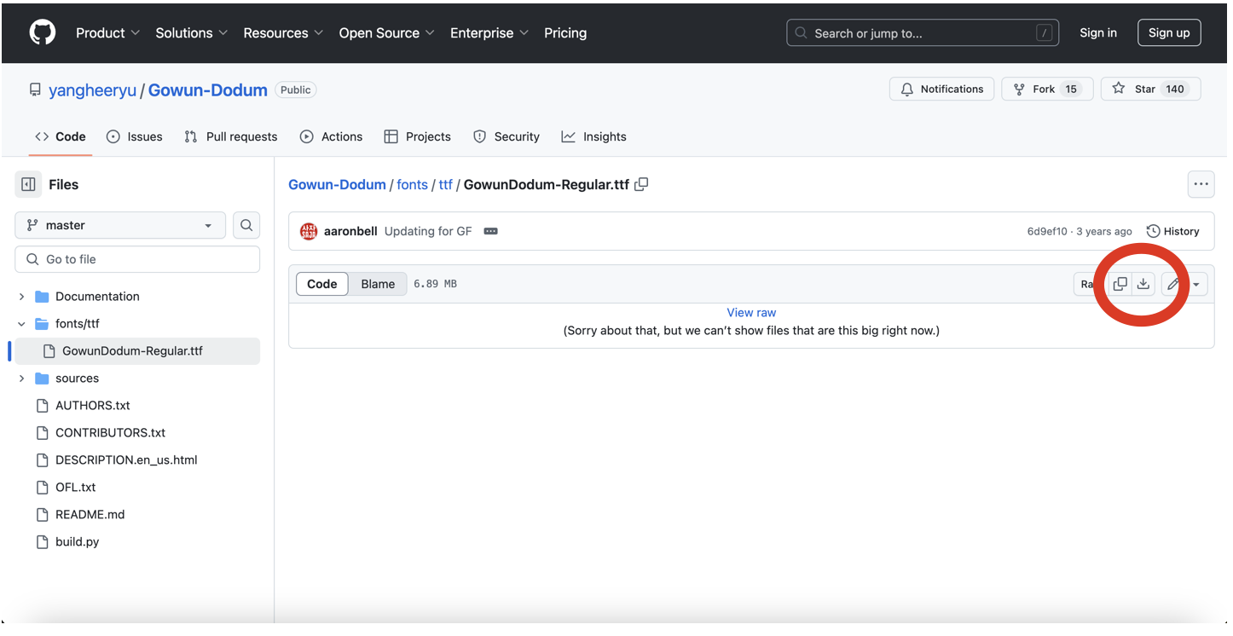Click the '6.89 MB' file size text
The width and height of the screenshot is (1233, 636).
pos(436,284)
